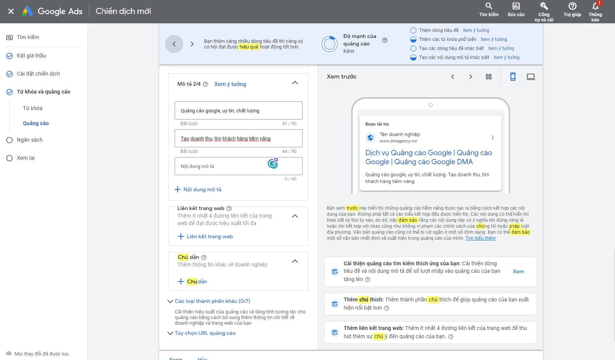Viewport: 615px width, 360px height.
Task: Add another description with + Nội dung mô tả
Action: pyautogui.click(x=198, y=189)
